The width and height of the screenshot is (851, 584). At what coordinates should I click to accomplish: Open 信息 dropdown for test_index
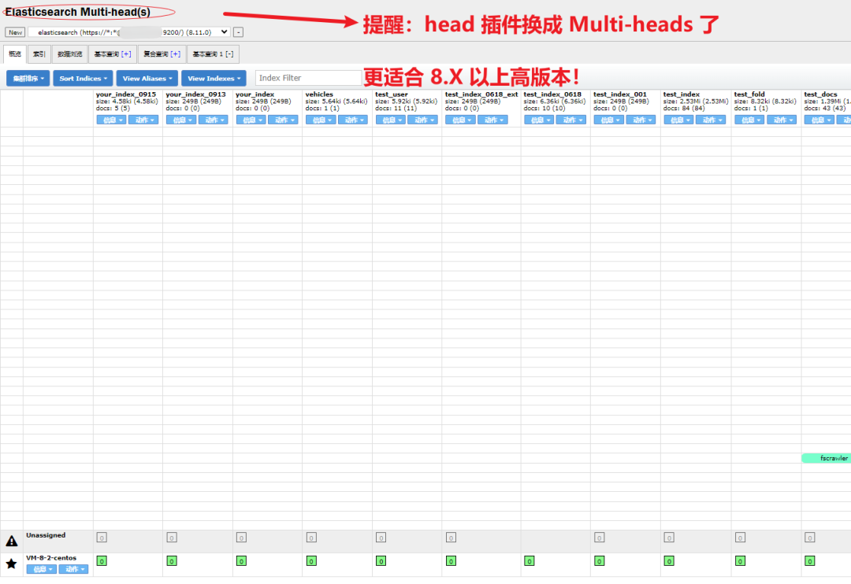click(x=679, y=120)
